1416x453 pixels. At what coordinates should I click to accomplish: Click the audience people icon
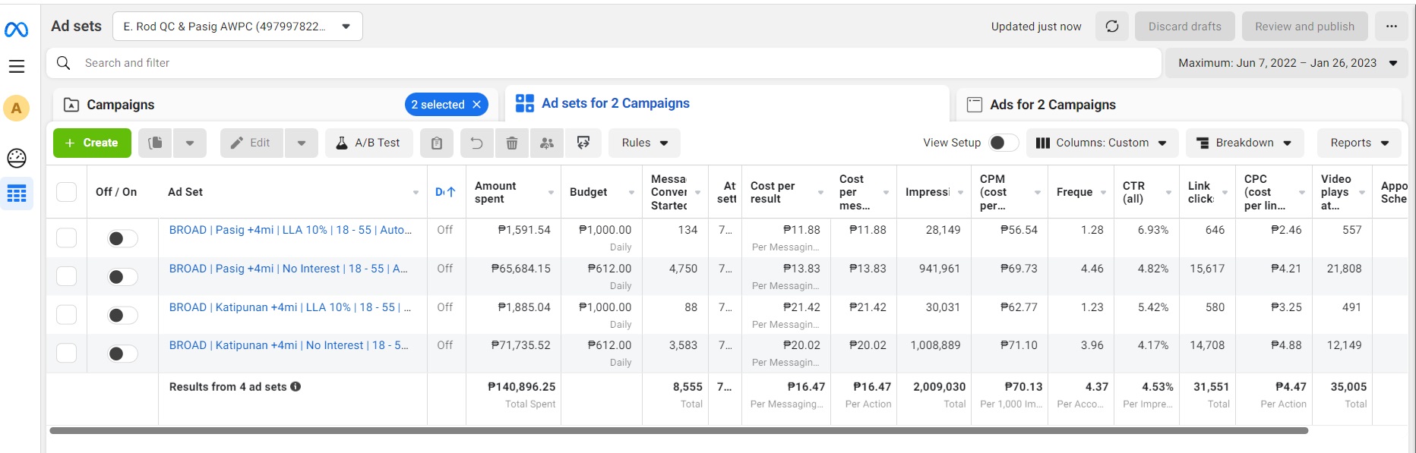pyautogui.click(x=547, y=143)
